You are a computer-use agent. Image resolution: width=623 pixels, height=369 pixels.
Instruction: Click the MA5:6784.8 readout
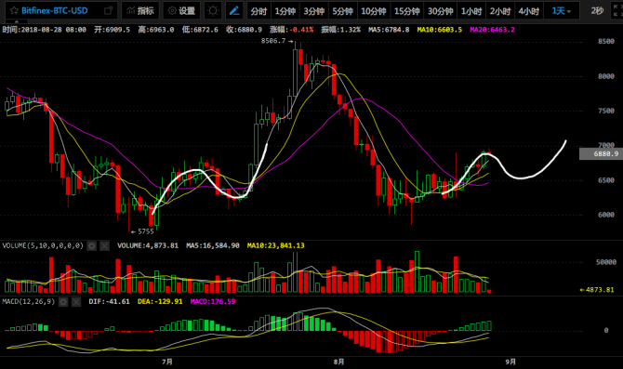click(389, 30)
